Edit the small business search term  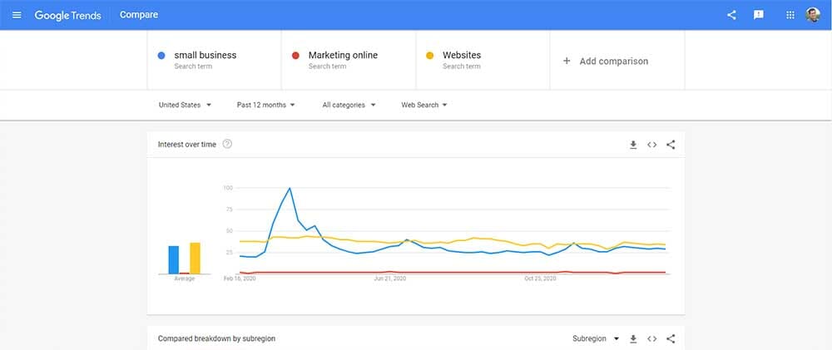click(206, 55)
